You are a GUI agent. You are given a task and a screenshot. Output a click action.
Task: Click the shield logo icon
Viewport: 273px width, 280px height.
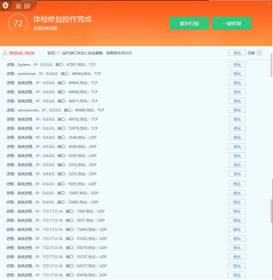pyautogui.click(x=5, y=5)
